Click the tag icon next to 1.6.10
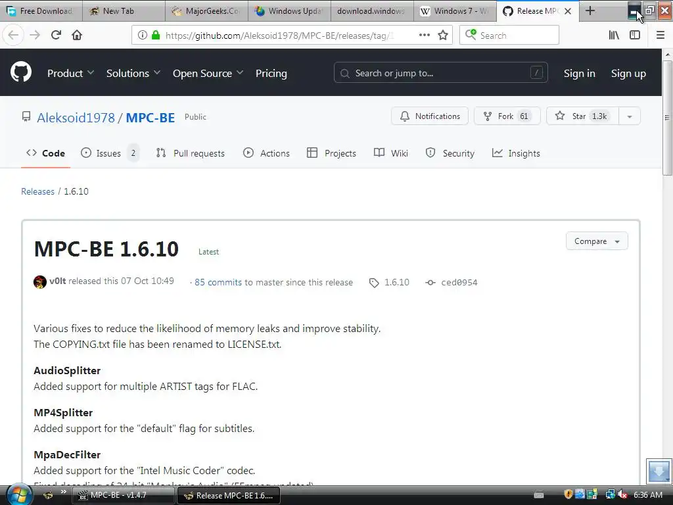This screenshot has height=505, width=673. [374, 283]
